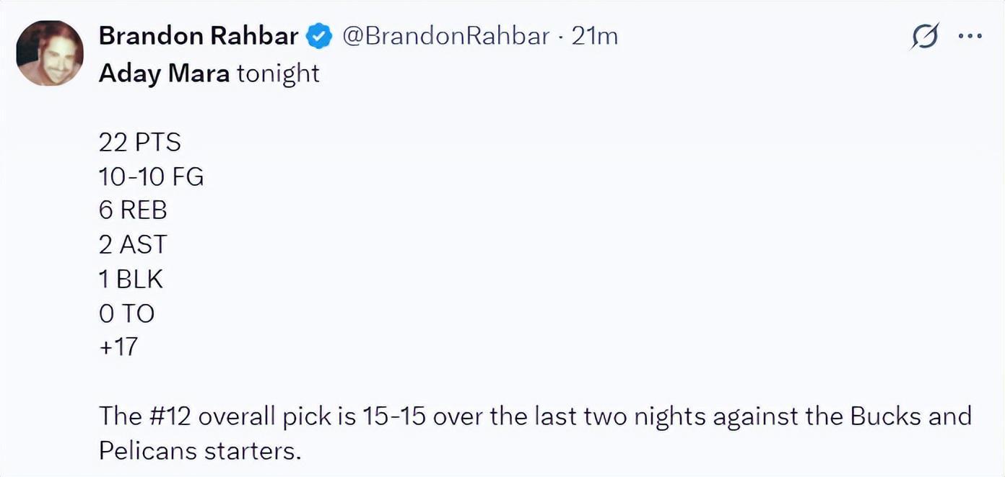
Task: Click the 2 AST stat line
Action: point(133,245)
